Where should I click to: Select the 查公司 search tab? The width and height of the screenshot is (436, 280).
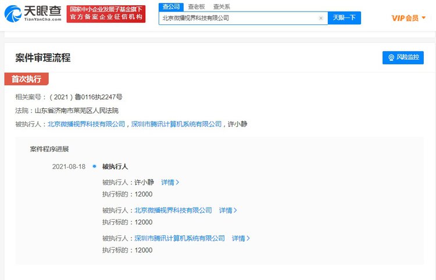pyautogui.click(x=171, y=7)
